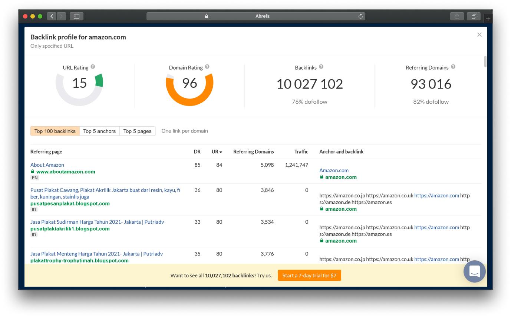This screenshot has width=511, height=317.
Task: Click the Amazon.com anchor link
Action: click(334, 171)
